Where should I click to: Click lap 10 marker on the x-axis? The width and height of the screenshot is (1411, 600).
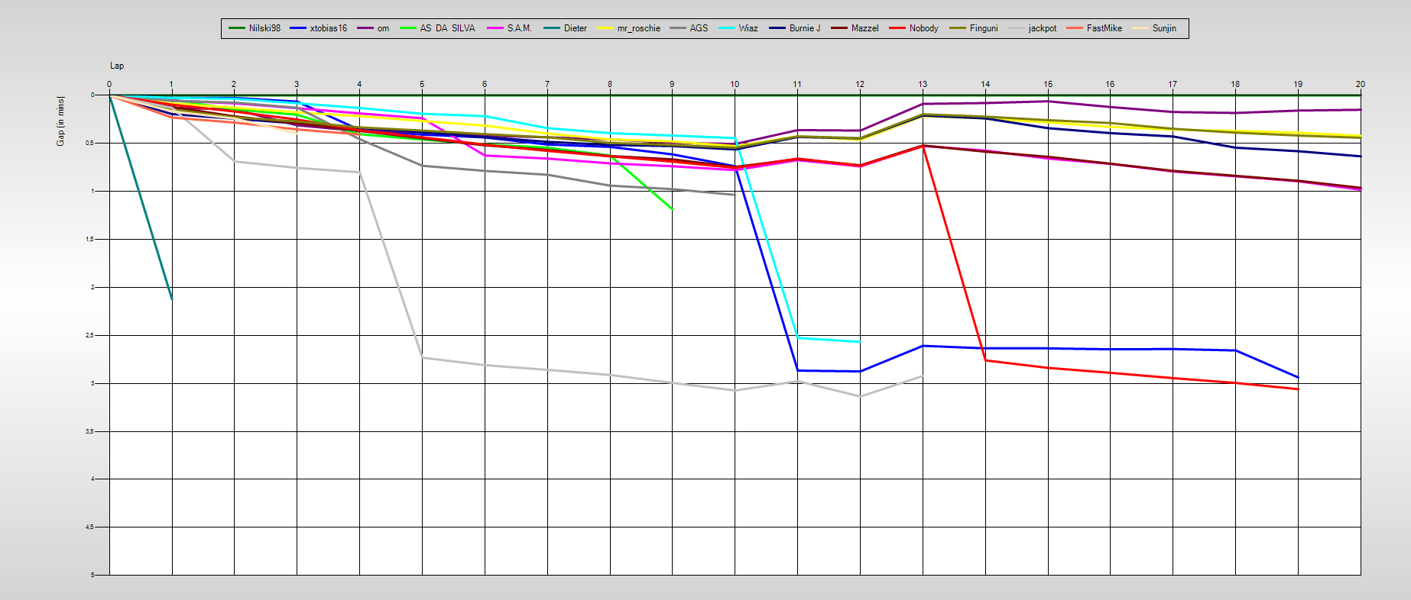pos(735,84)
